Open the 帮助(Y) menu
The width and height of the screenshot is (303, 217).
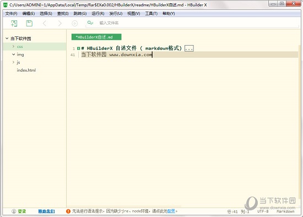point(169,14)
